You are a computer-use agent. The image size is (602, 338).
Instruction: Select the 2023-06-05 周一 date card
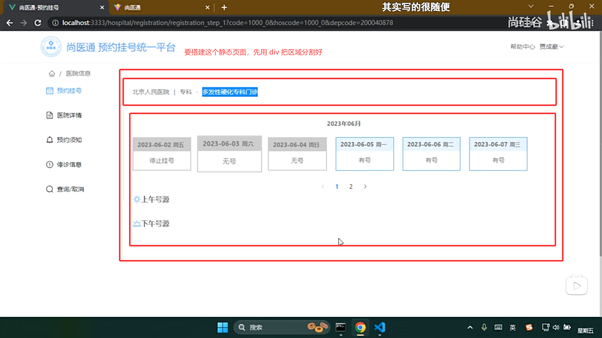[364, 154]
